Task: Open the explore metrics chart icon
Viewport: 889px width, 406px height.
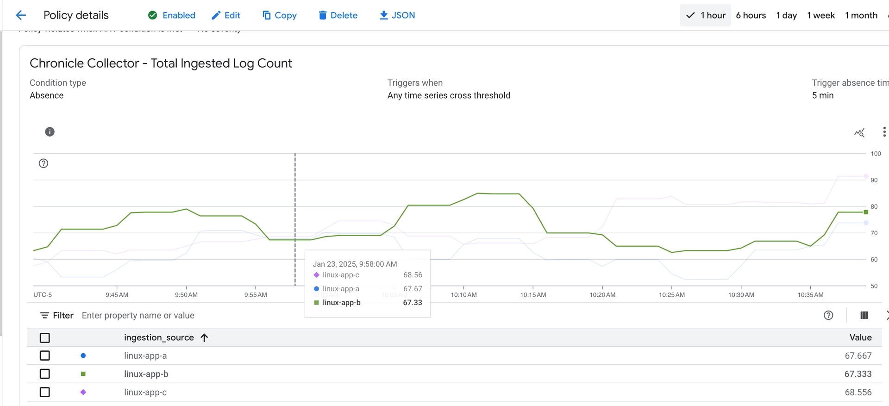Action: pyautogui.click(x=859, y=133)
